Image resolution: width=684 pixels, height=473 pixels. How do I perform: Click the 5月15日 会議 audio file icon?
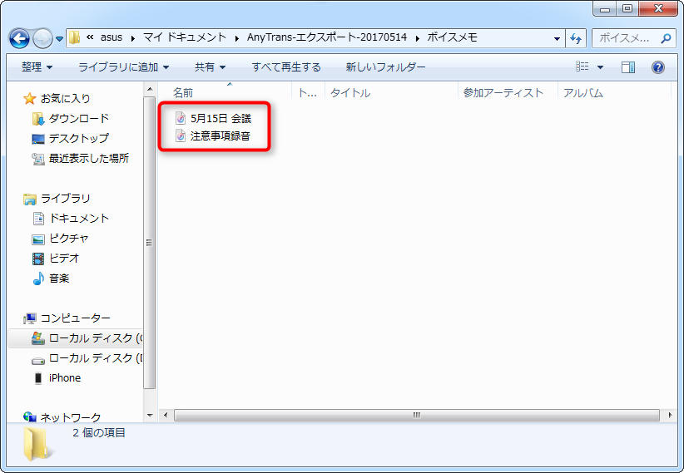[x=181, y=118]
